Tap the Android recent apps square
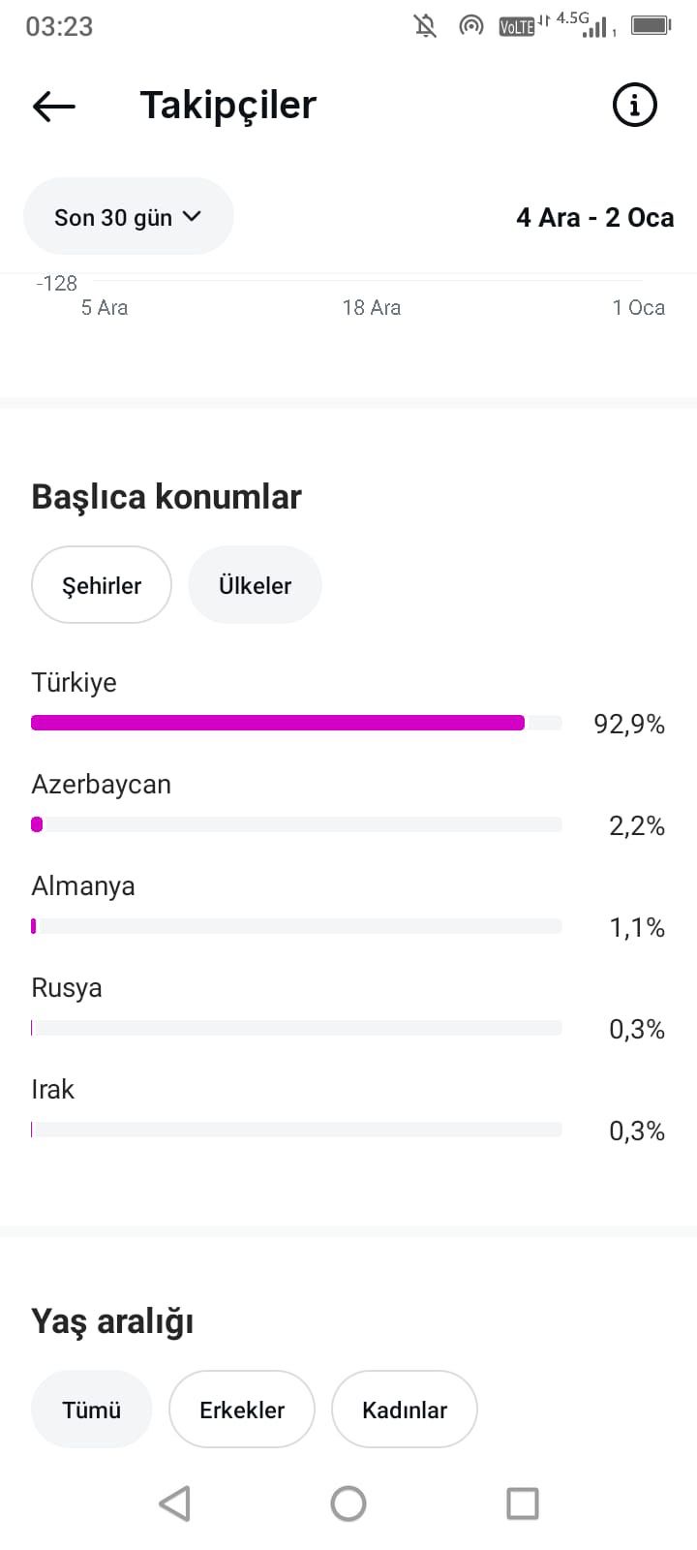Viewport: 697px width, 1550px height. pos(523,1503)
